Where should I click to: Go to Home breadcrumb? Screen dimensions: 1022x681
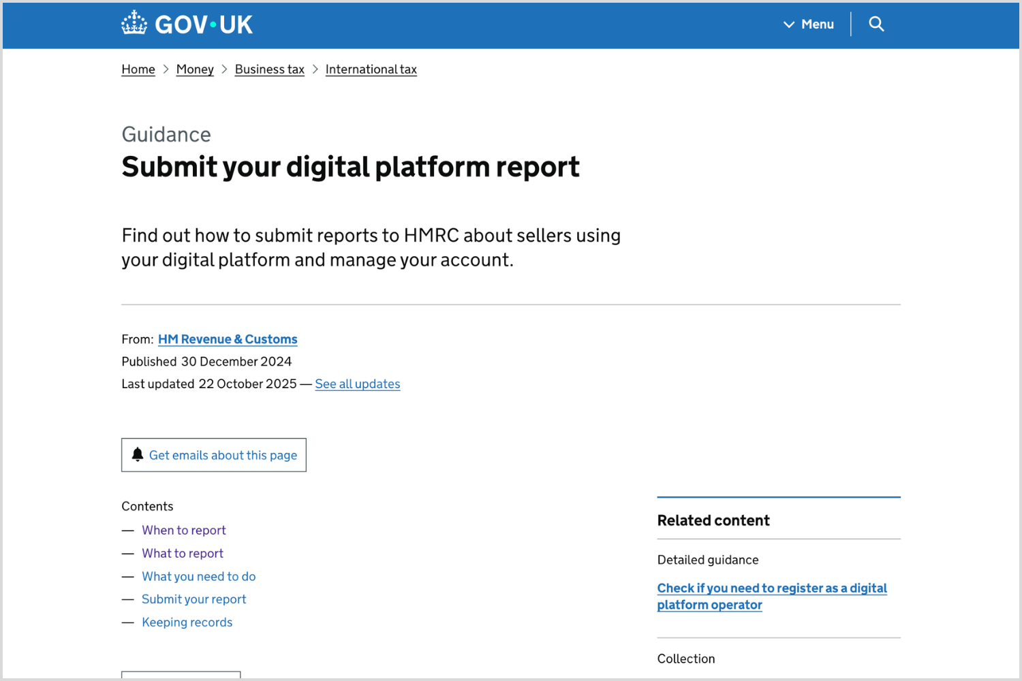tap(138, 69)
